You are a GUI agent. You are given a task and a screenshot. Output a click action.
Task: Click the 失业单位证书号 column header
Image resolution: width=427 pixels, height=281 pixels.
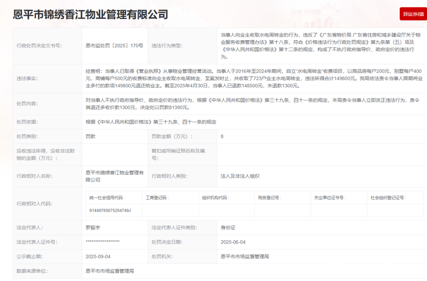[x=330, y=198]
